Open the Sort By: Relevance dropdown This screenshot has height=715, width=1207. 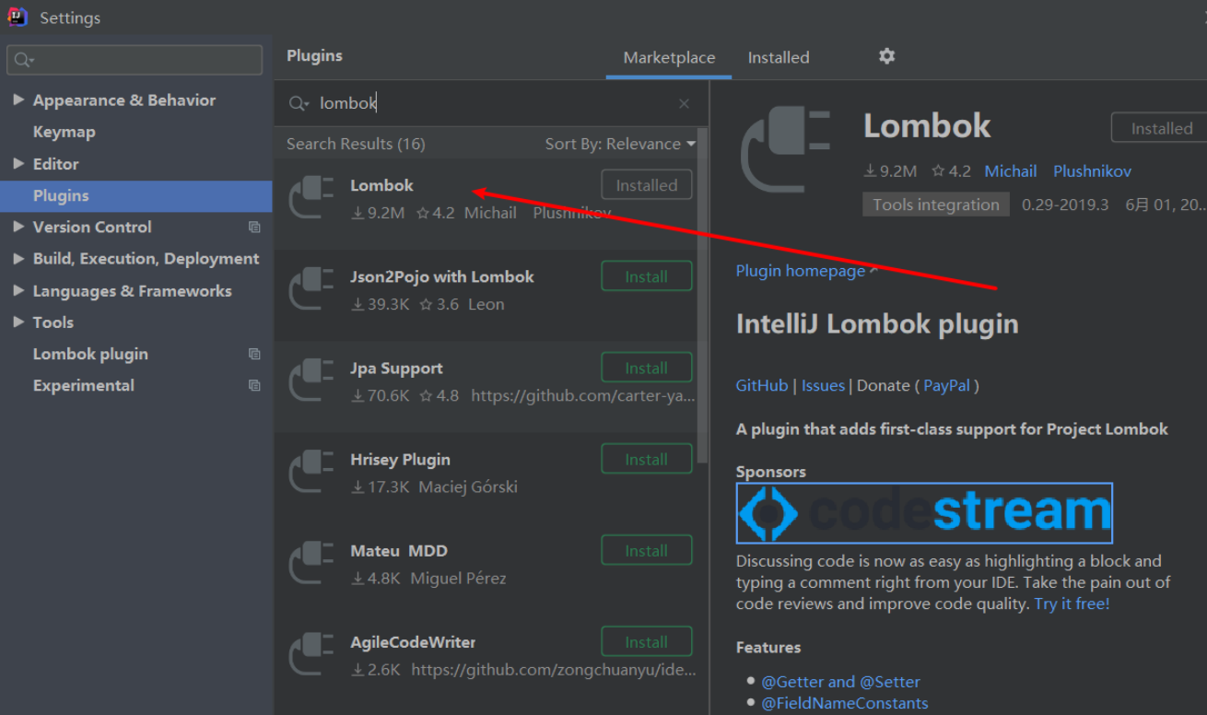[x=619, y=144]
